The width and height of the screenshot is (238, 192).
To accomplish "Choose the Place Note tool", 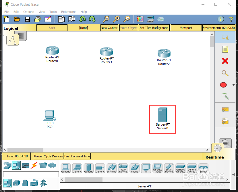I will click(x=225, y=49).
